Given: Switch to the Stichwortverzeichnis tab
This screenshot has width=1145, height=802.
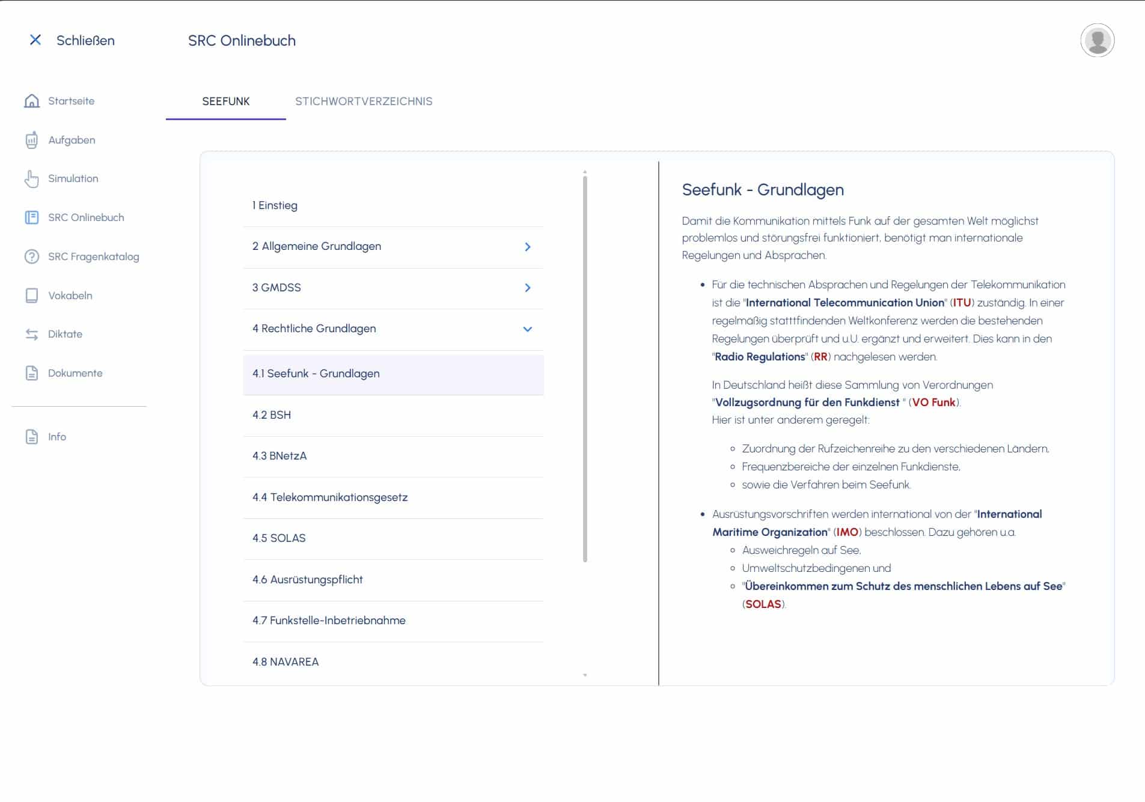Looking at the screenshot, I should pos(364,102).
